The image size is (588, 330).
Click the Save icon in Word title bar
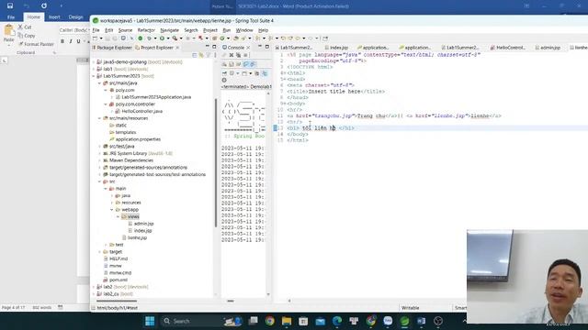tap(10, 6)
